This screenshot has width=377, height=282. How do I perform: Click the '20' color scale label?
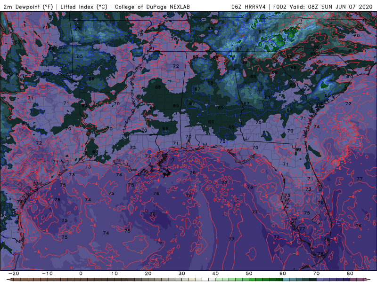[148, 274]
